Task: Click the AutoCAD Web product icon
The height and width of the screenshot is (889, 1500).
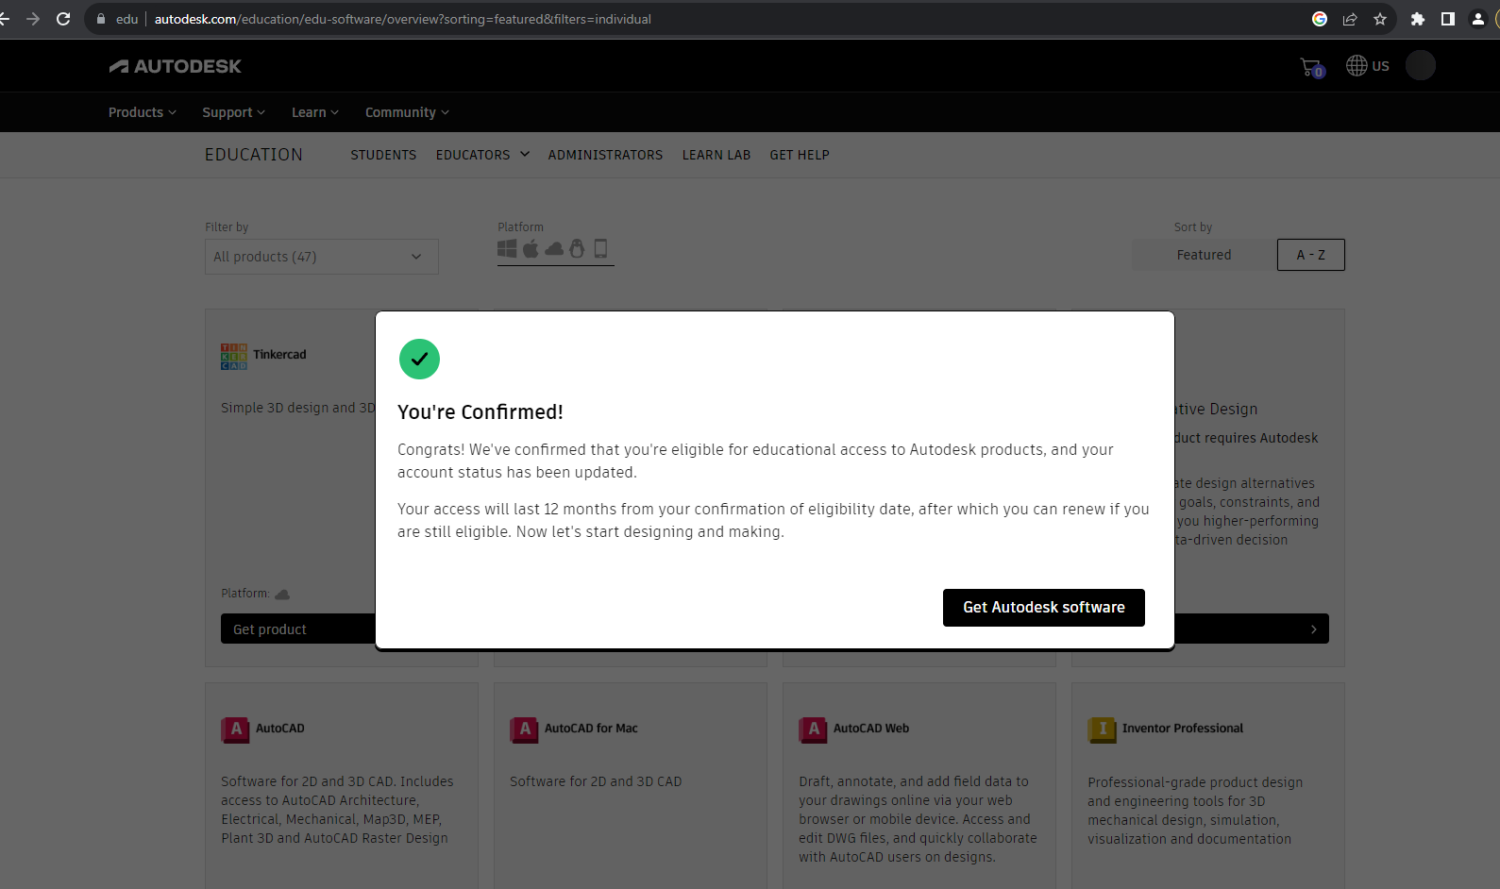Action: tap(814, 730)
